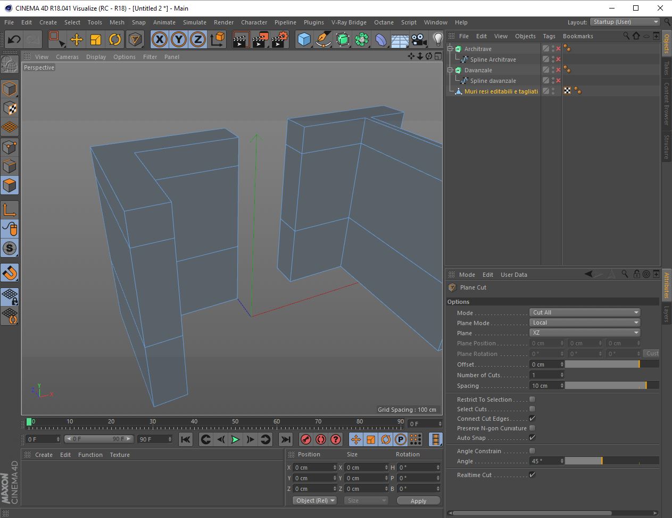This screenshot has width=672, height=518.
Task: Click the coordinate system icon
Action: [x=217, y=39]
